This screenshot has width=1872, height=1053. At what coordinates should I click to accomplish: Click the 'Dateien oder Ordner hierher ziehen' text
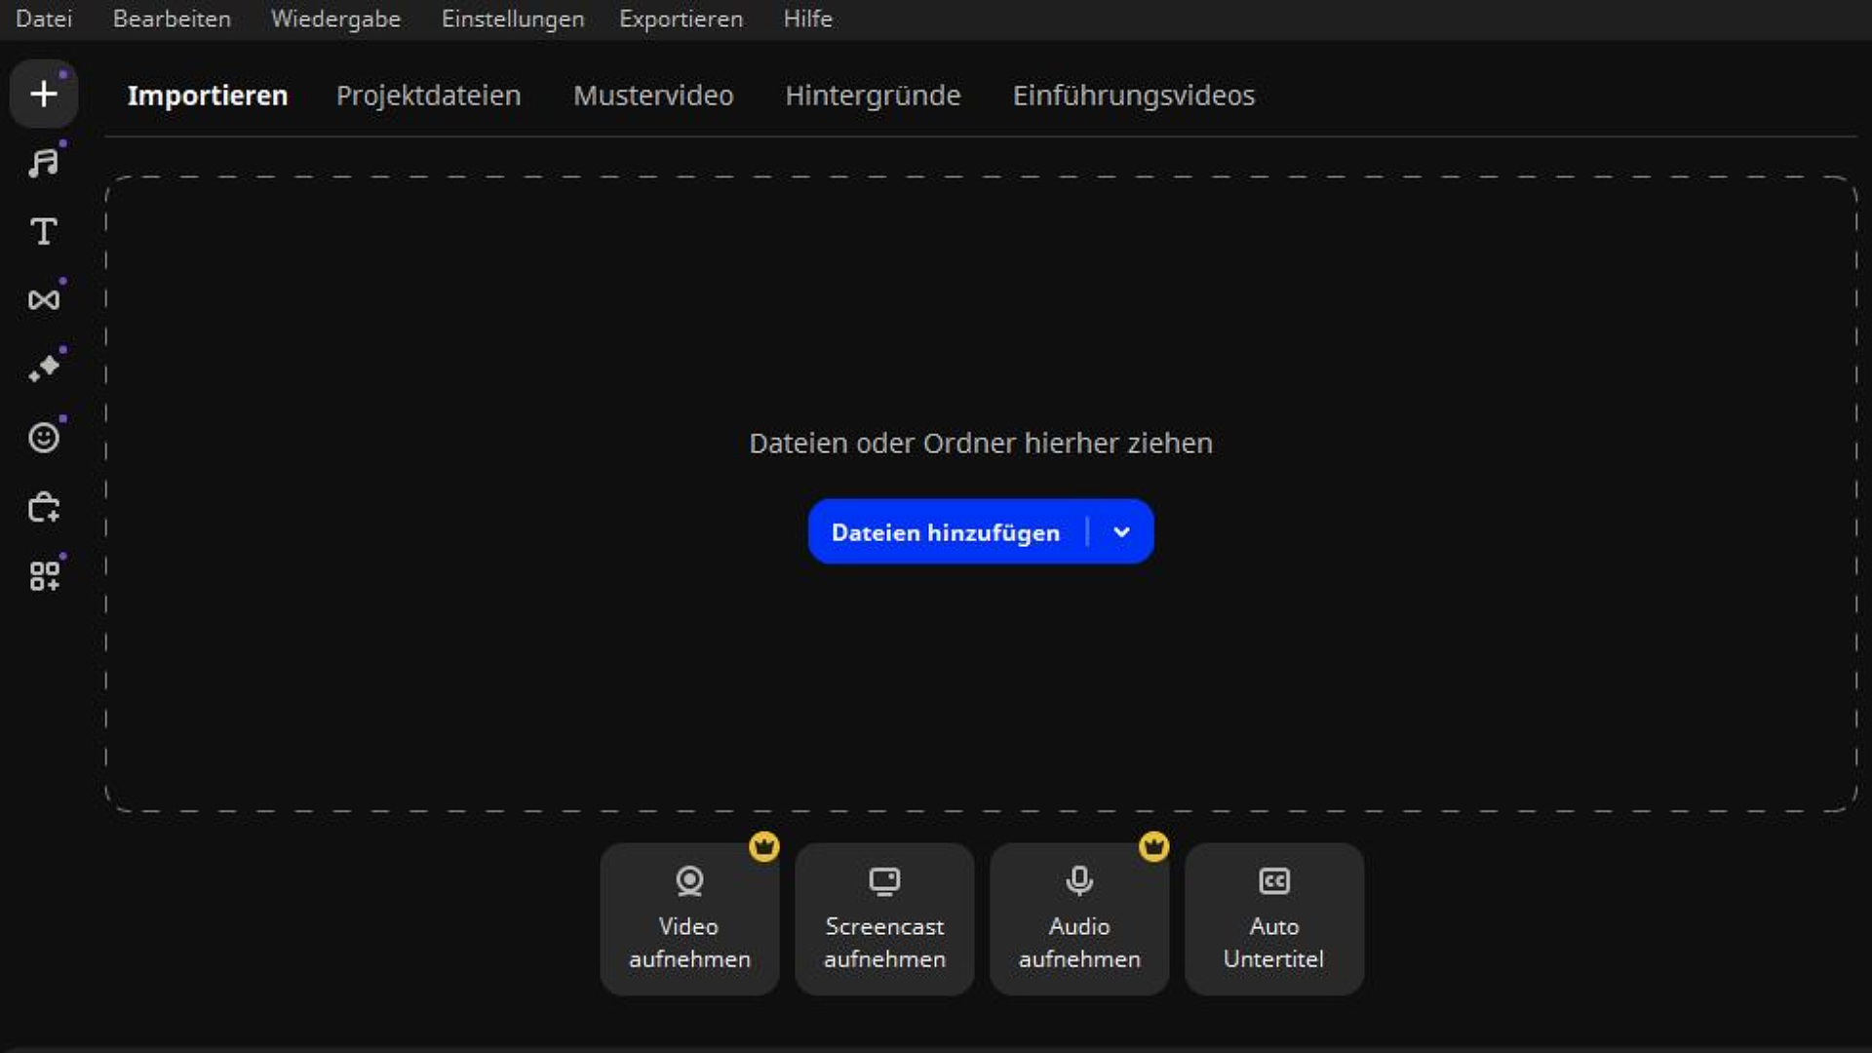(981, 444)
